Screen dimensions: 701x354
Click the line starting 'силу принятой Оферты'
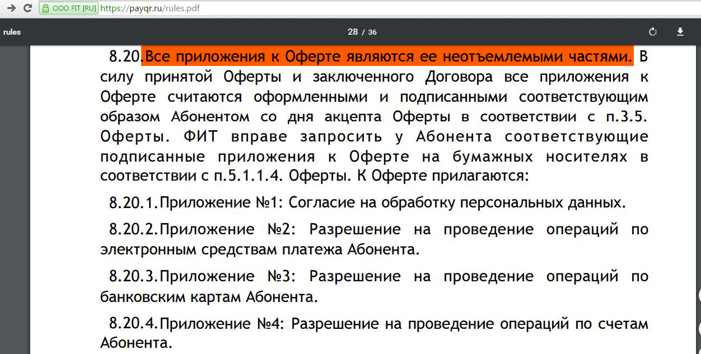pyautogui.click(x=374, y=77)
